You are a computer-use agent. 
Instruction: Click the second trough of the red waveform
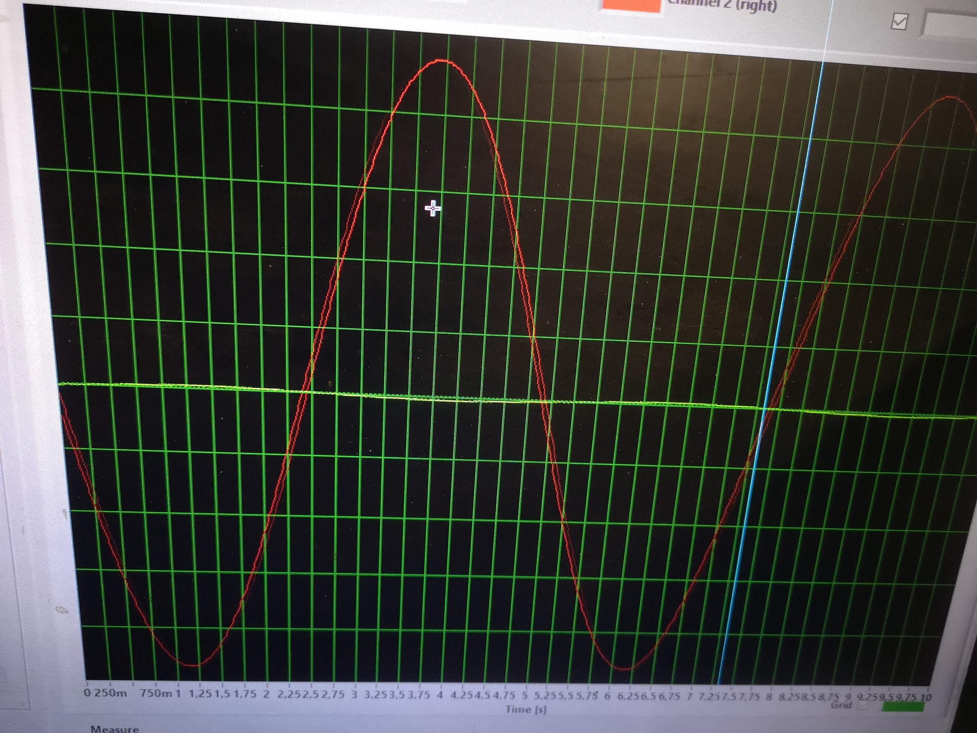623,669
